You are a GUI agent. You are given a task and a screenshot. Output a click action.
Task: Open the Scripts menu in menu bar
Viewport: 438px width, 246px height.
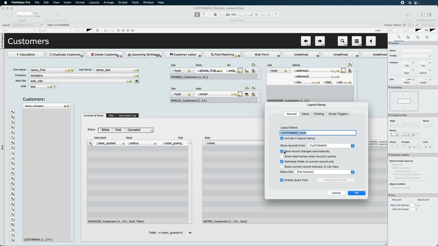pyautogui.click(x=123, y=2)
